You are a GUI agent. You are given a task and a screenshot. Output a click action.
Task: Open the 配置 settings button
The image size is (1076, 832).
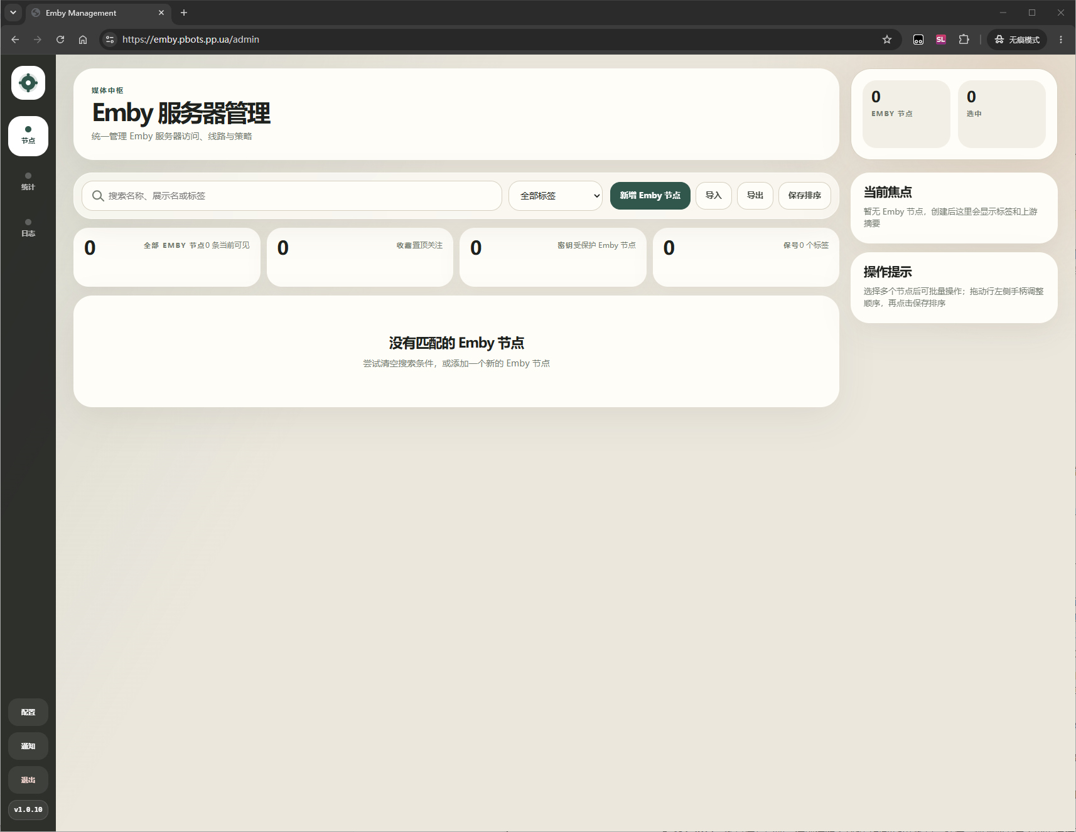point(28,712)
